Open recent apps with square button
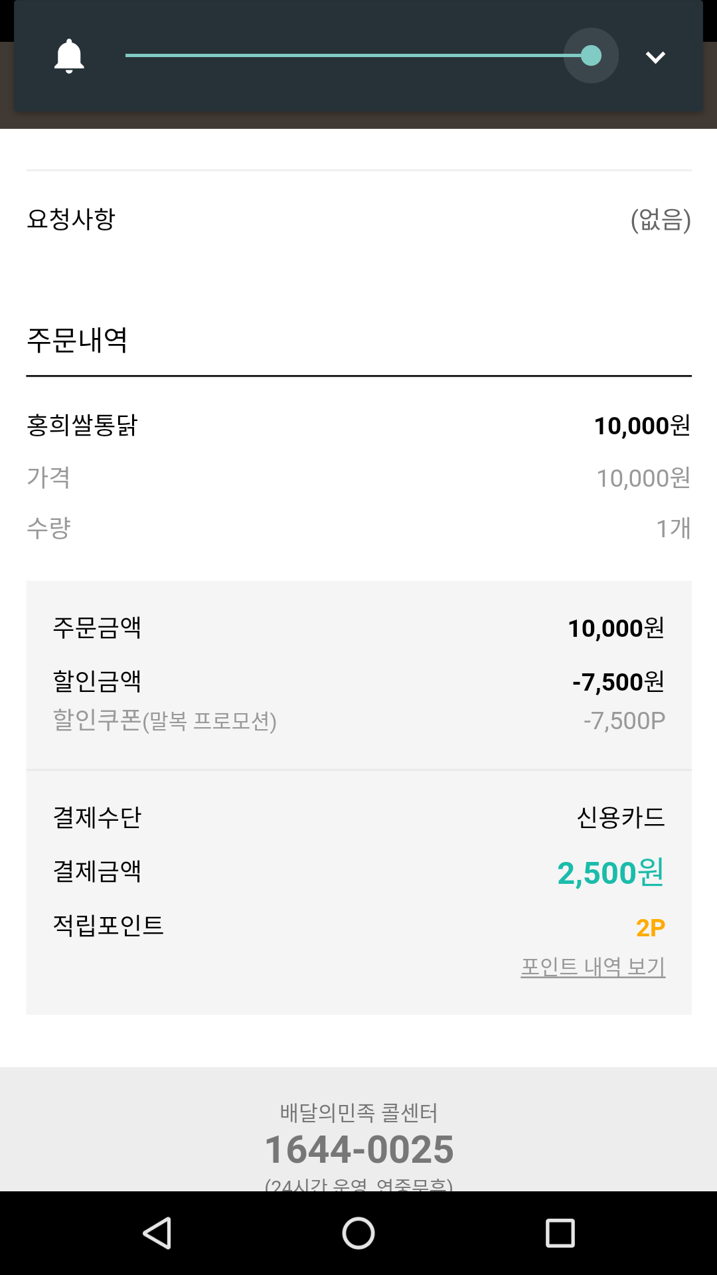 (x=560, y=1233)
